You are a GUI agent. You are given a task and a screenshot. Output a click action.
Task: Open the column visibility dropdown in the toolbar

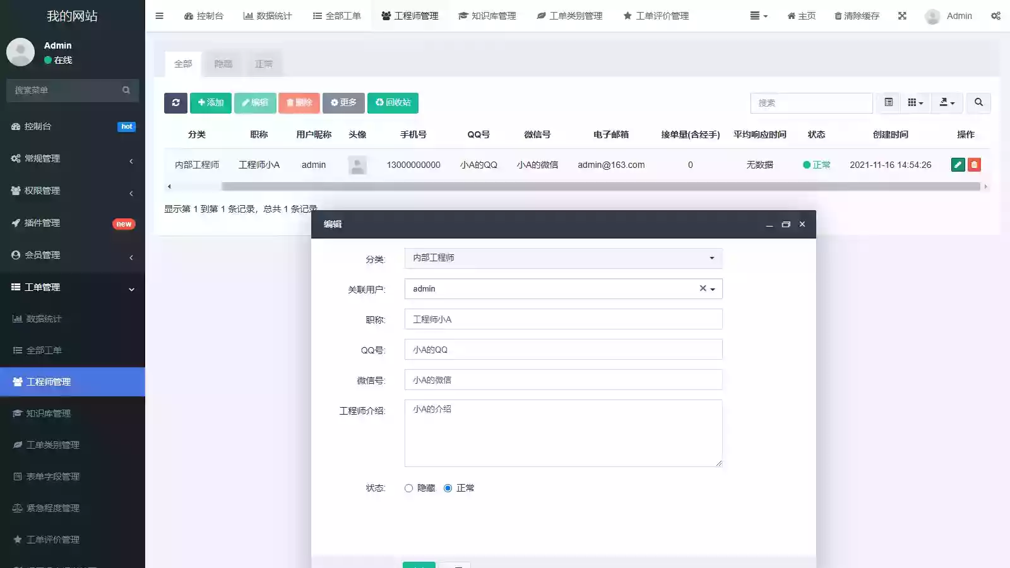point(915,103)
